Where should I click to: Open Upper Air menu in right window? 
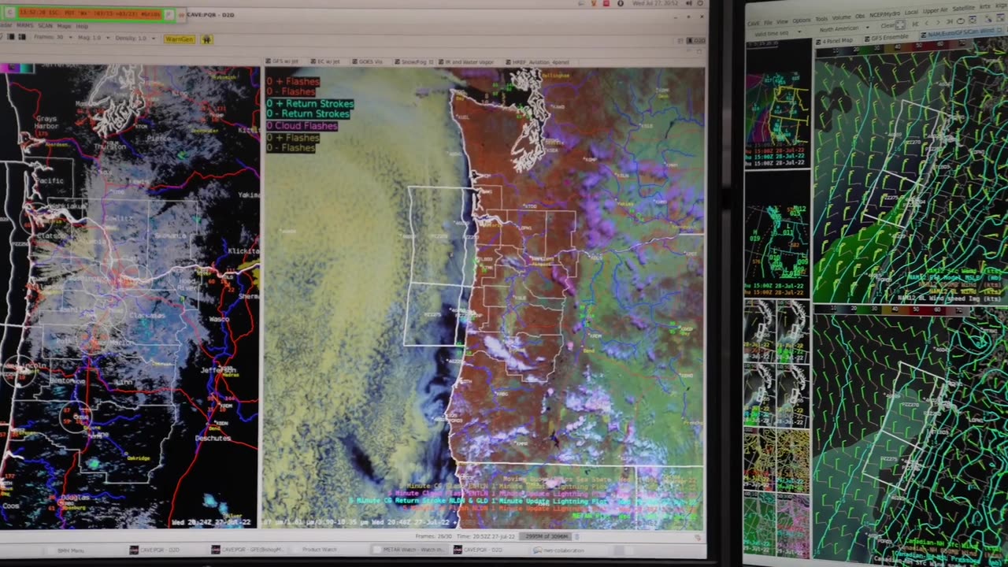point(935,10)
